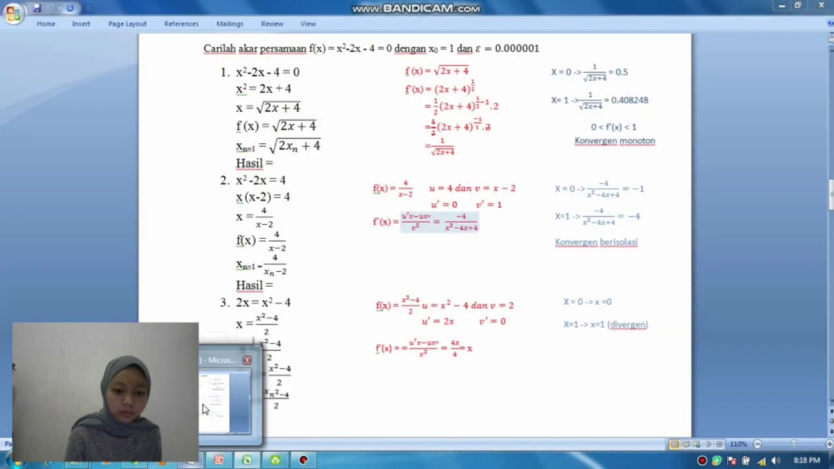
Task: Click the Redo/Repeat icon in Quick Access Toolbar
Action: pos(70,8)
